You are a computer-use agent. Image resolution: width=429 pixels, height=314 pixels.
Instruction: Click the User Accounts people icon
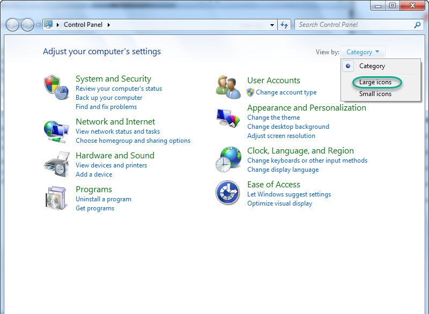point(228,87)
